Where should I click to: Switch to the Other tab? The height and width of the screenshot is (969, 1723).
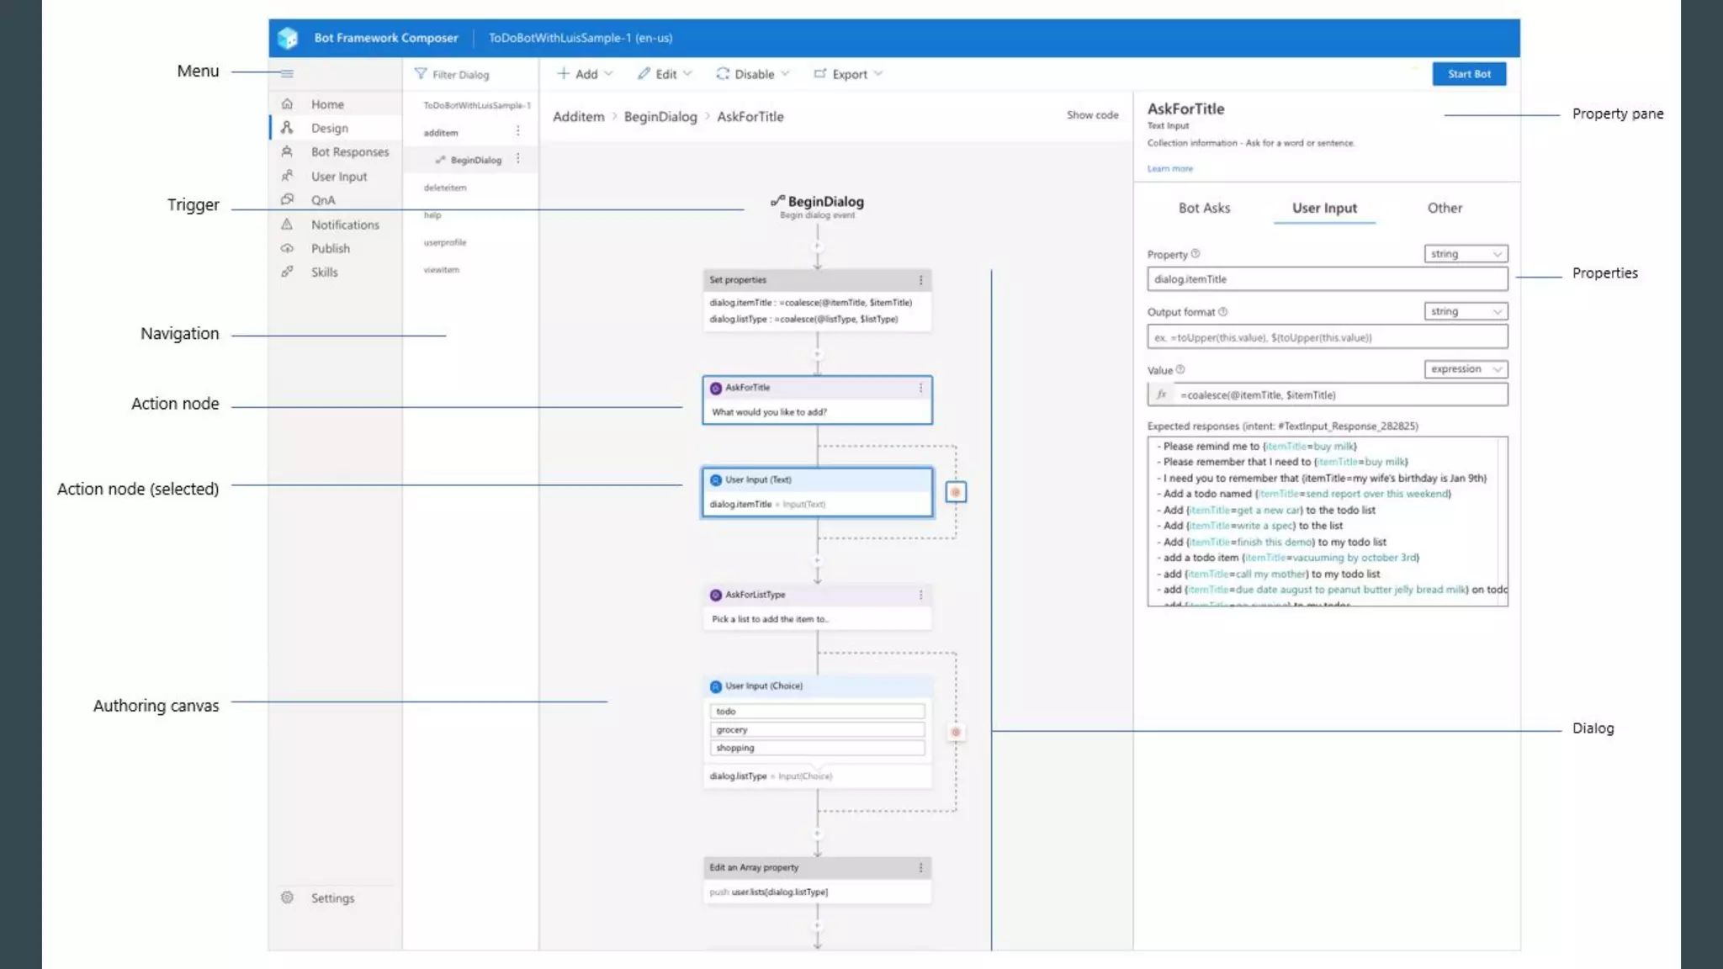pos(1445,208)
